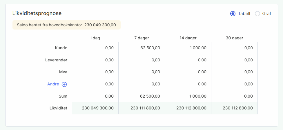Click the Sum 14 dager cell

[x=188, y=96]
